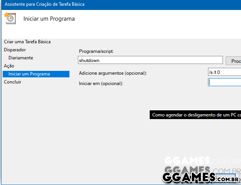Go to the Disparador step

[x=15, y=50]
